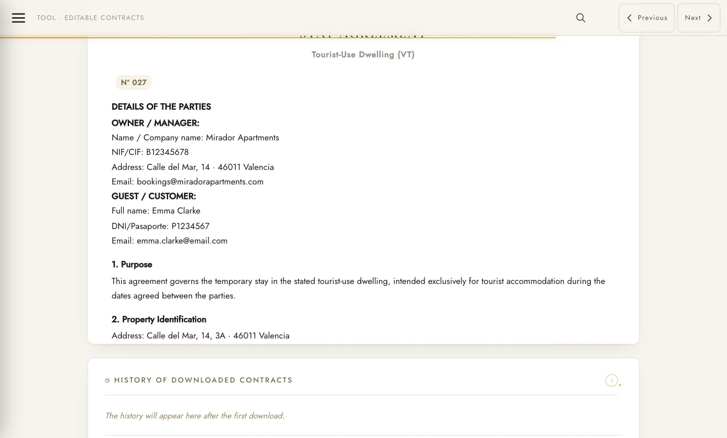Click property address Calle del Mar, 14, 3A

(200, 336)
